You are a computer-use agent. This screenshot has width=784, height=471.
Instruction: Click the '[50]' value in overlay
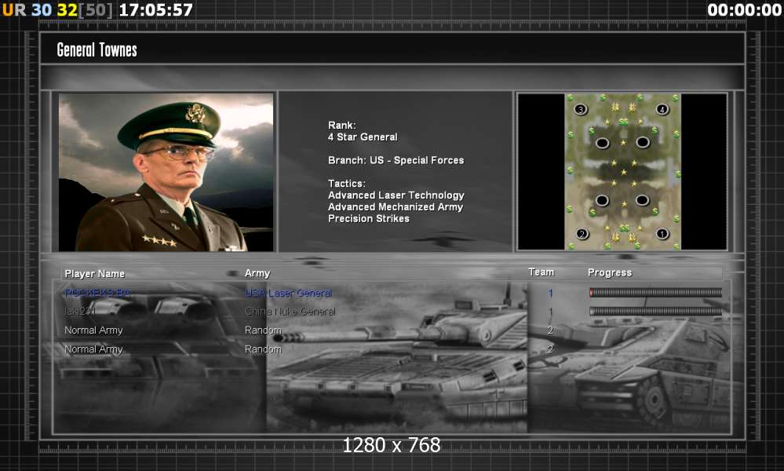point(96,9)
